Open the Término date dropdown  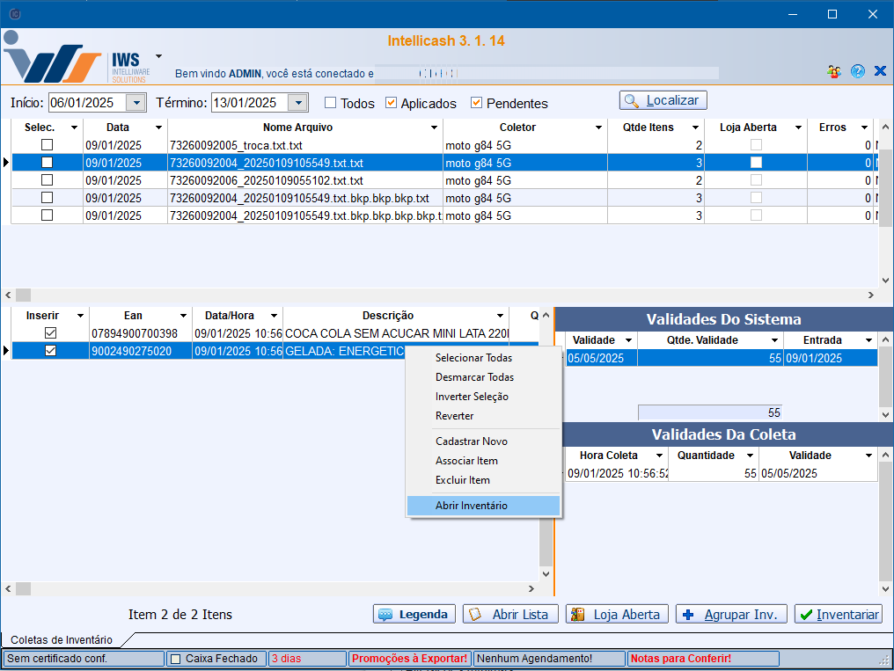(x=298, y=103)
